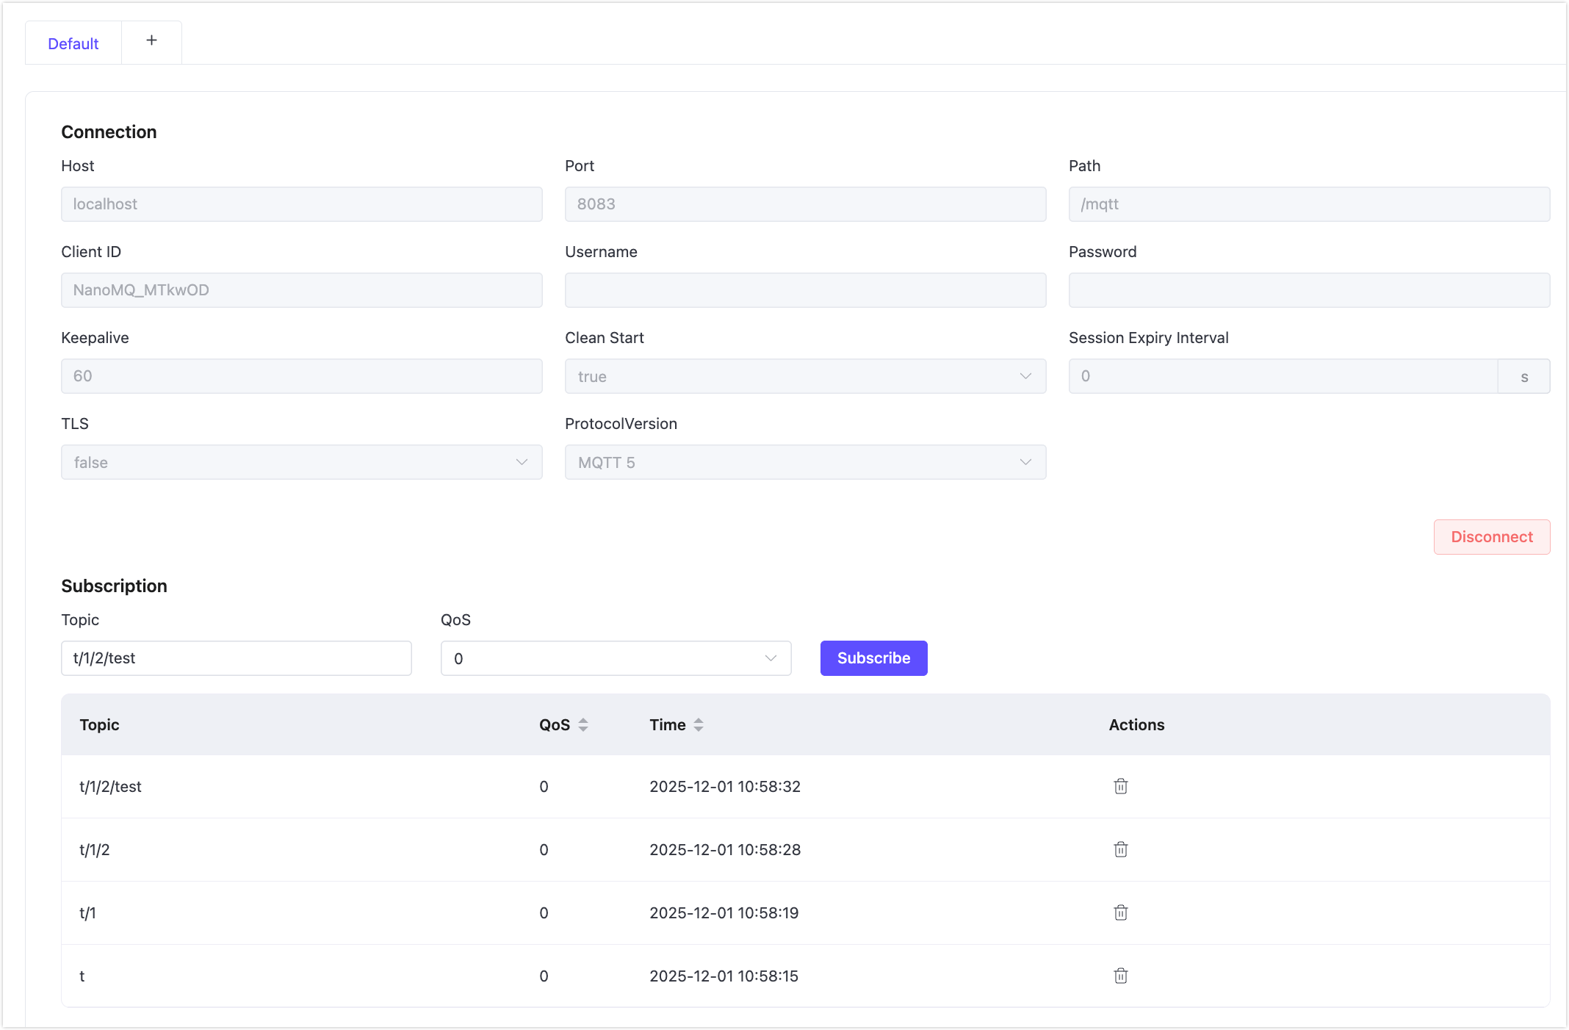The height and width of the screenshot is (1030, 1569).
Task: Click the Keepalive field showing 60
Action: [x=301, y=376]
